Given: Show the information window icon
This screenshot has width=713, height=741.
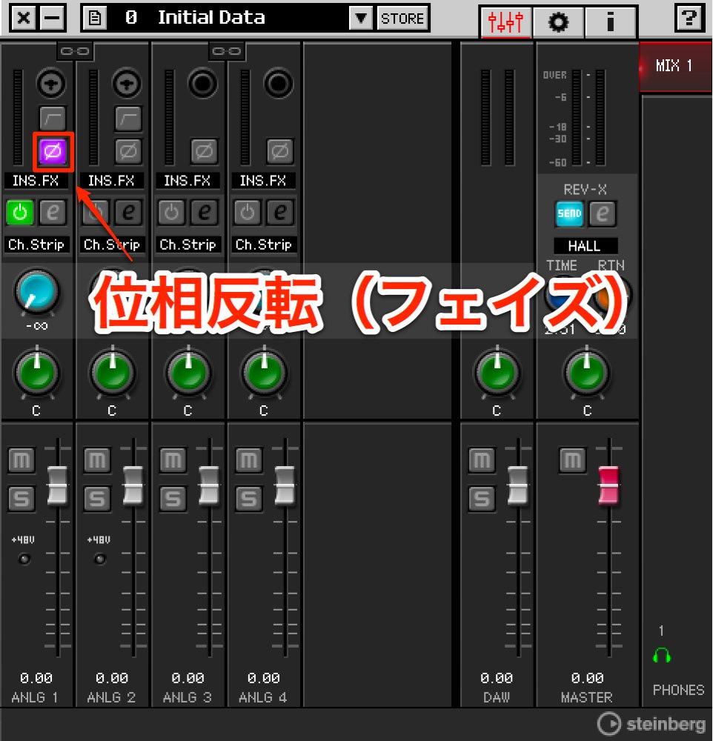Looking at the screenshot, I should [611, 21].
